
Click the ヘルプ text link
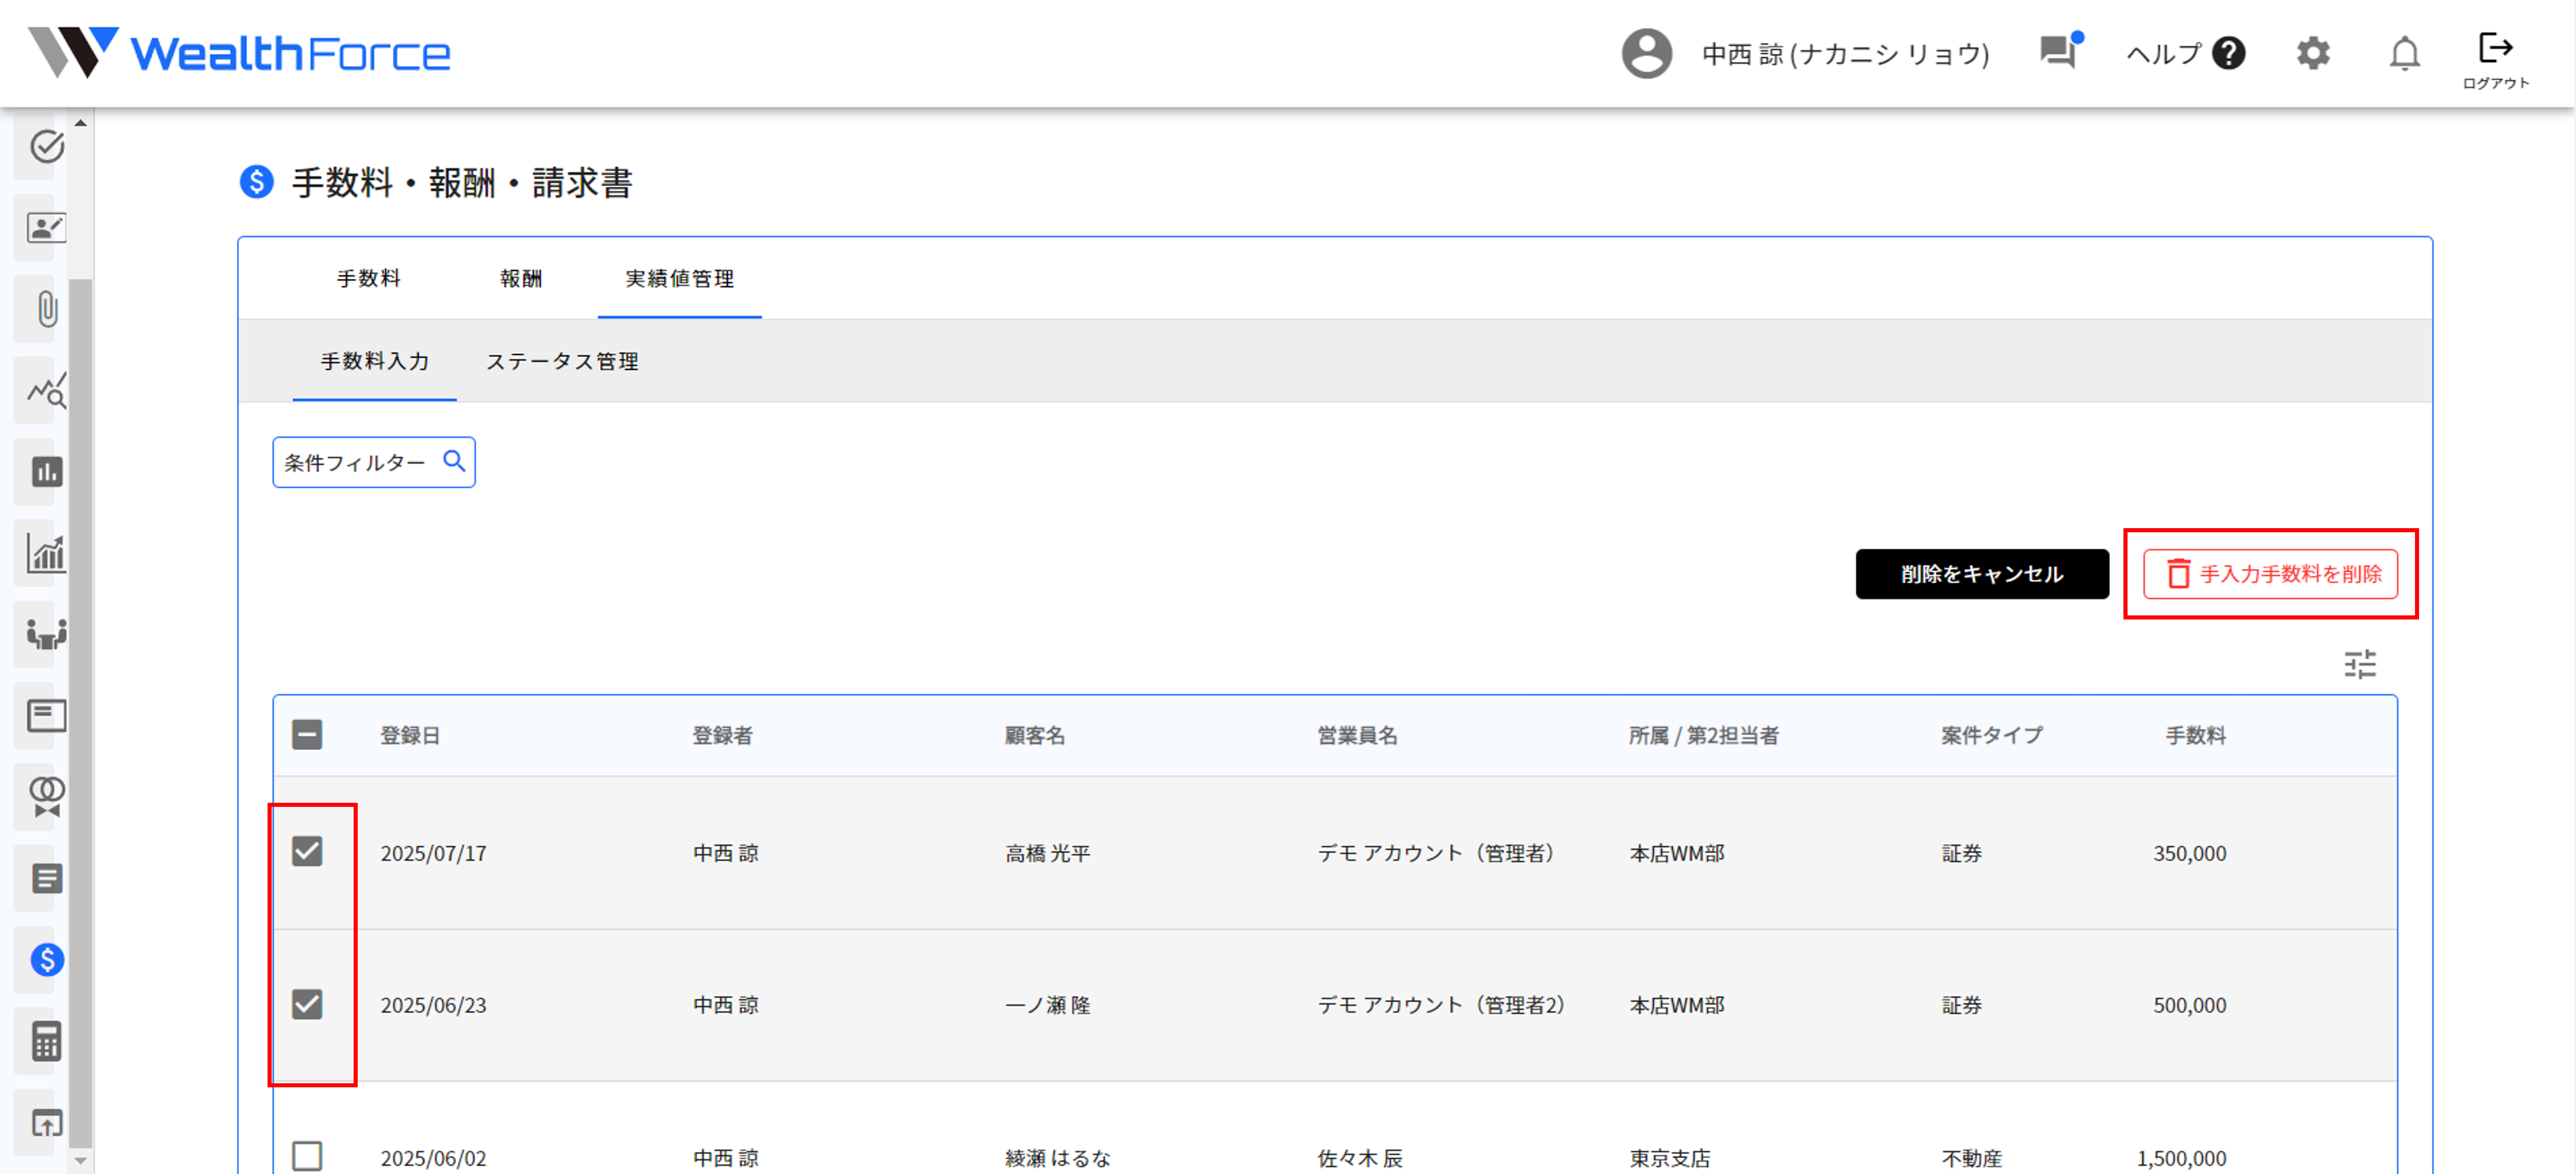pos(2164,53)
